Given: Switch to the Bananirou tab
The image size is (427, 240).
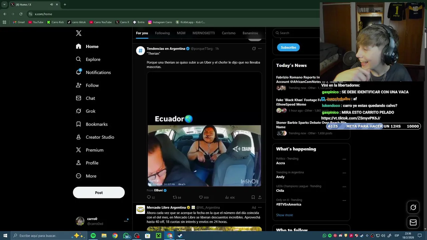Looking at the screenshot, I should pyautogui.click(x=250, y=33).
